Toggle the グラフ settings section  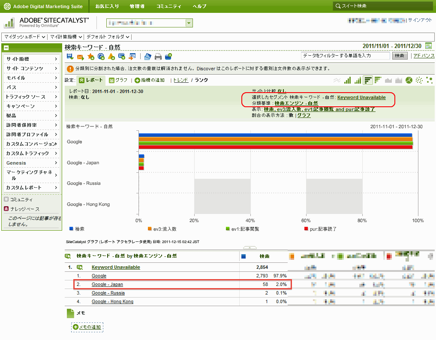[118, 80]
